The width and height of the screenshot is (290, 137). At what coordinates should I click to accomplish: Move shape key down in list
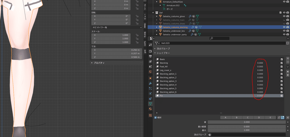click(x=287, y=75)
